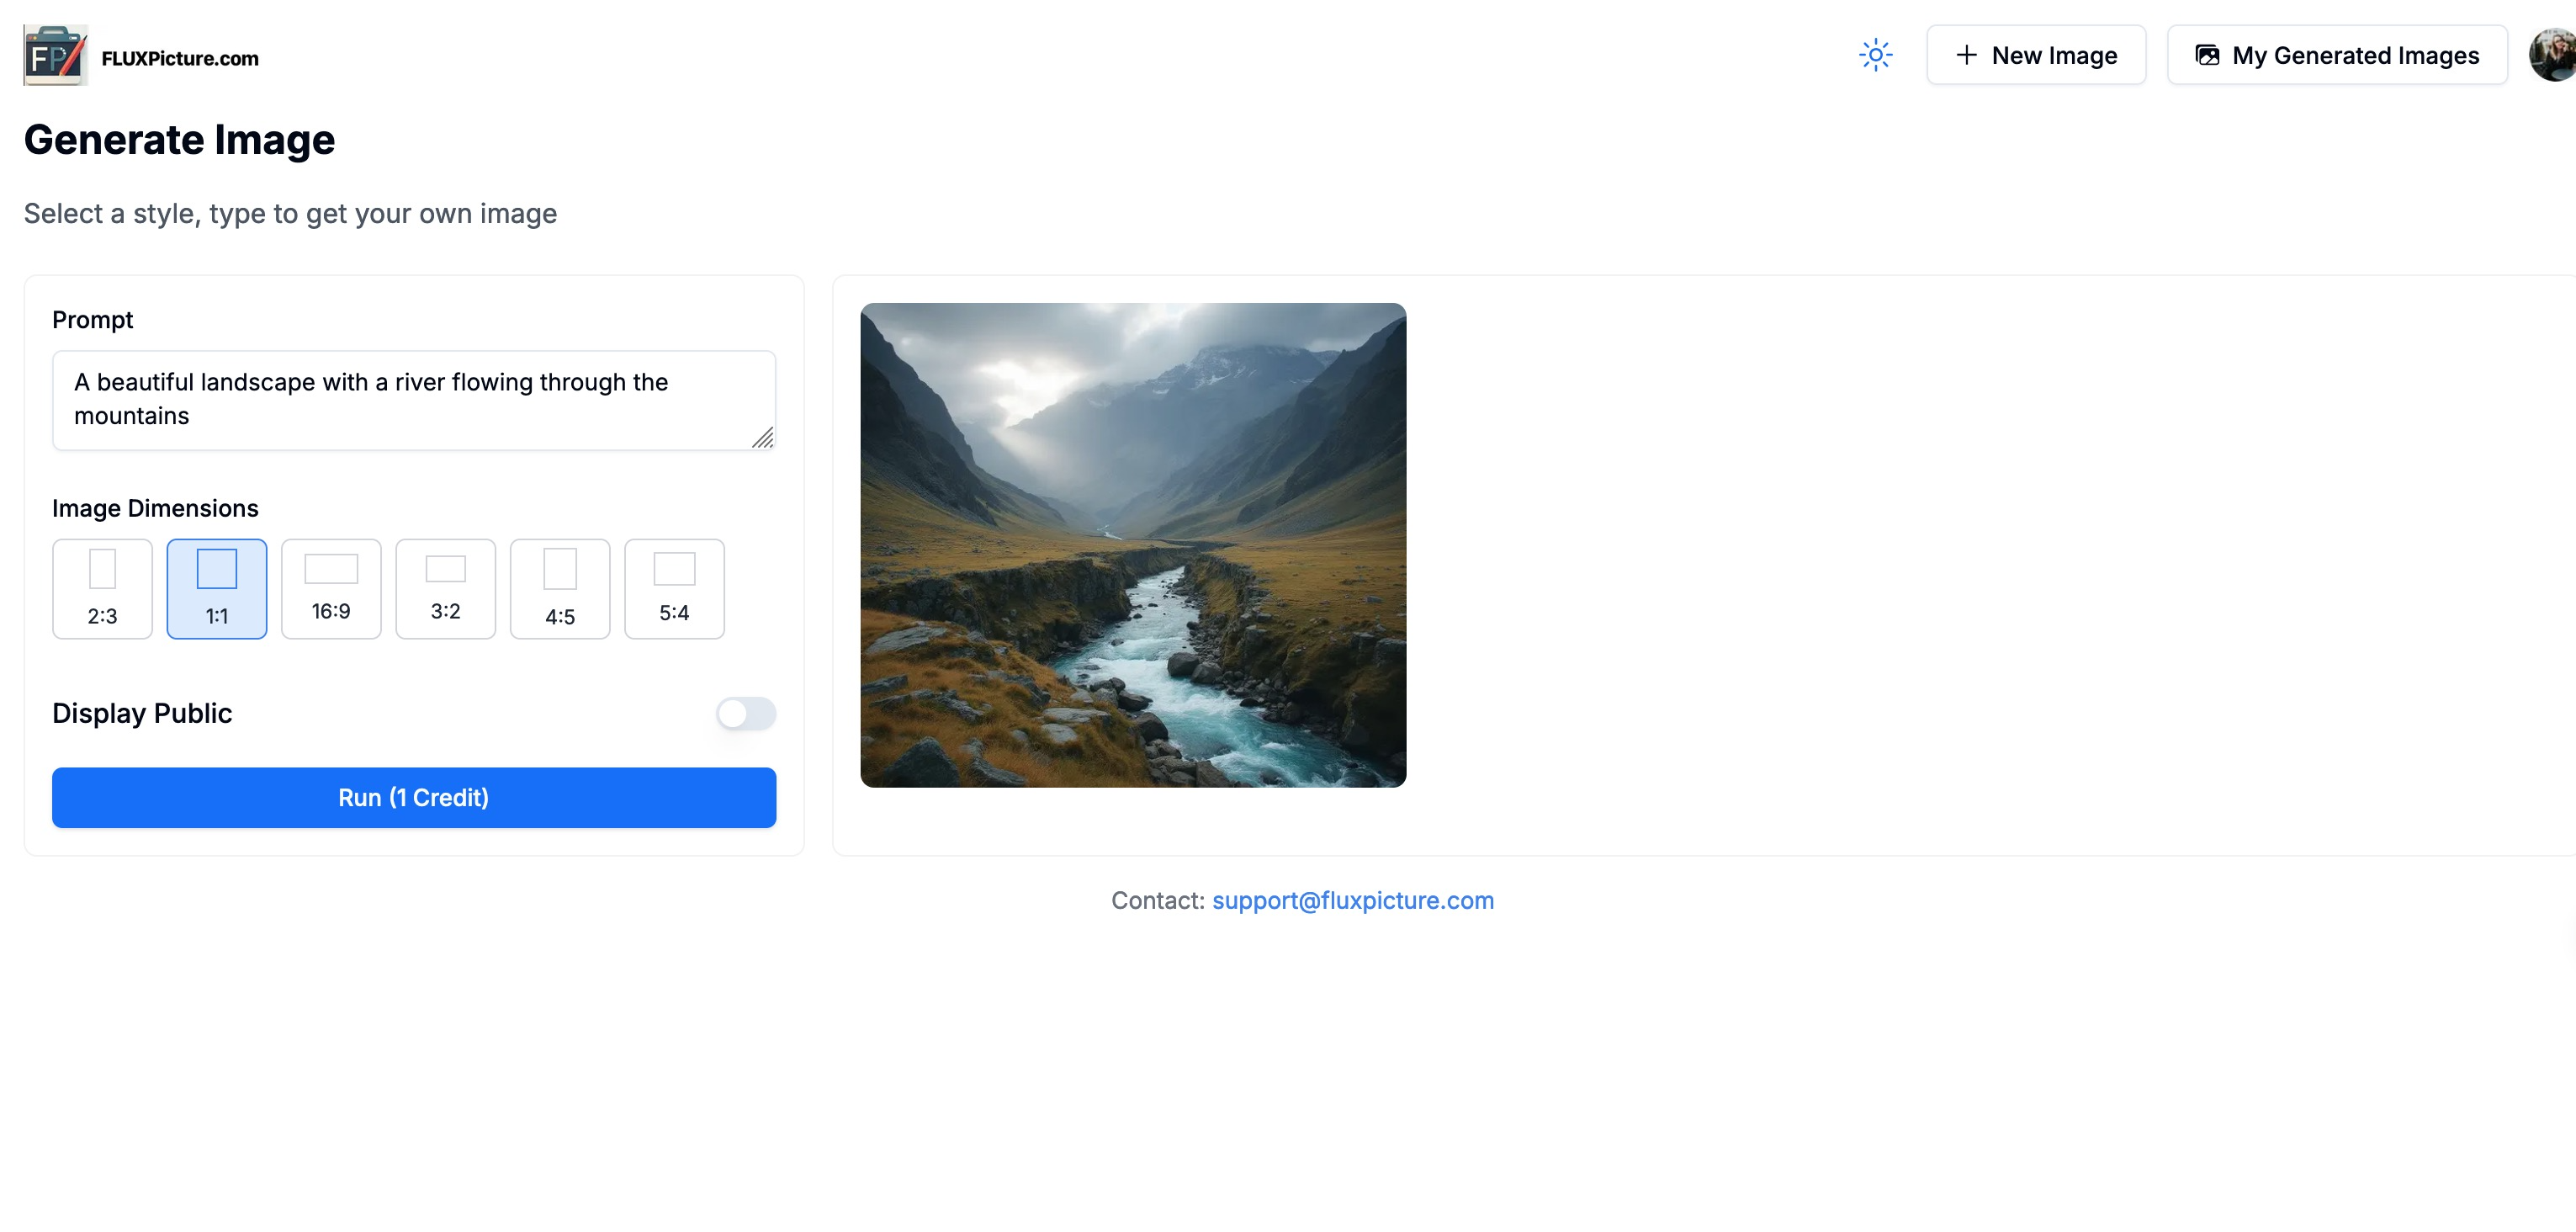Image resolution: width=2576 pixels, height=1232 pixels.
Task: Start a New Image
Action: click(2036, 55)
